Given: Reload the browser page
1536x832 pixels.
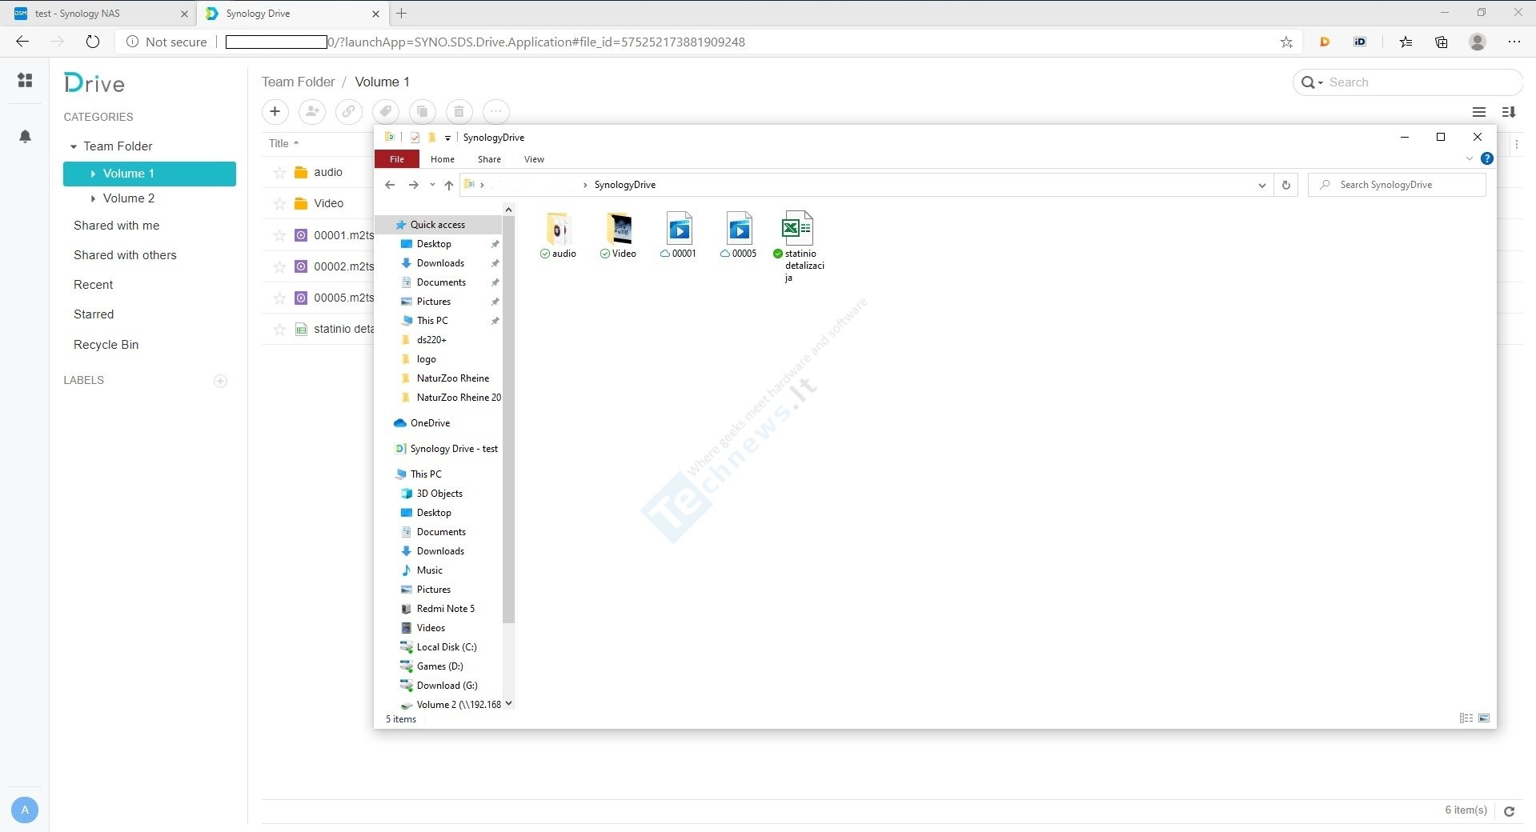Looking at the screenshot, I should [x=93, y=42].
